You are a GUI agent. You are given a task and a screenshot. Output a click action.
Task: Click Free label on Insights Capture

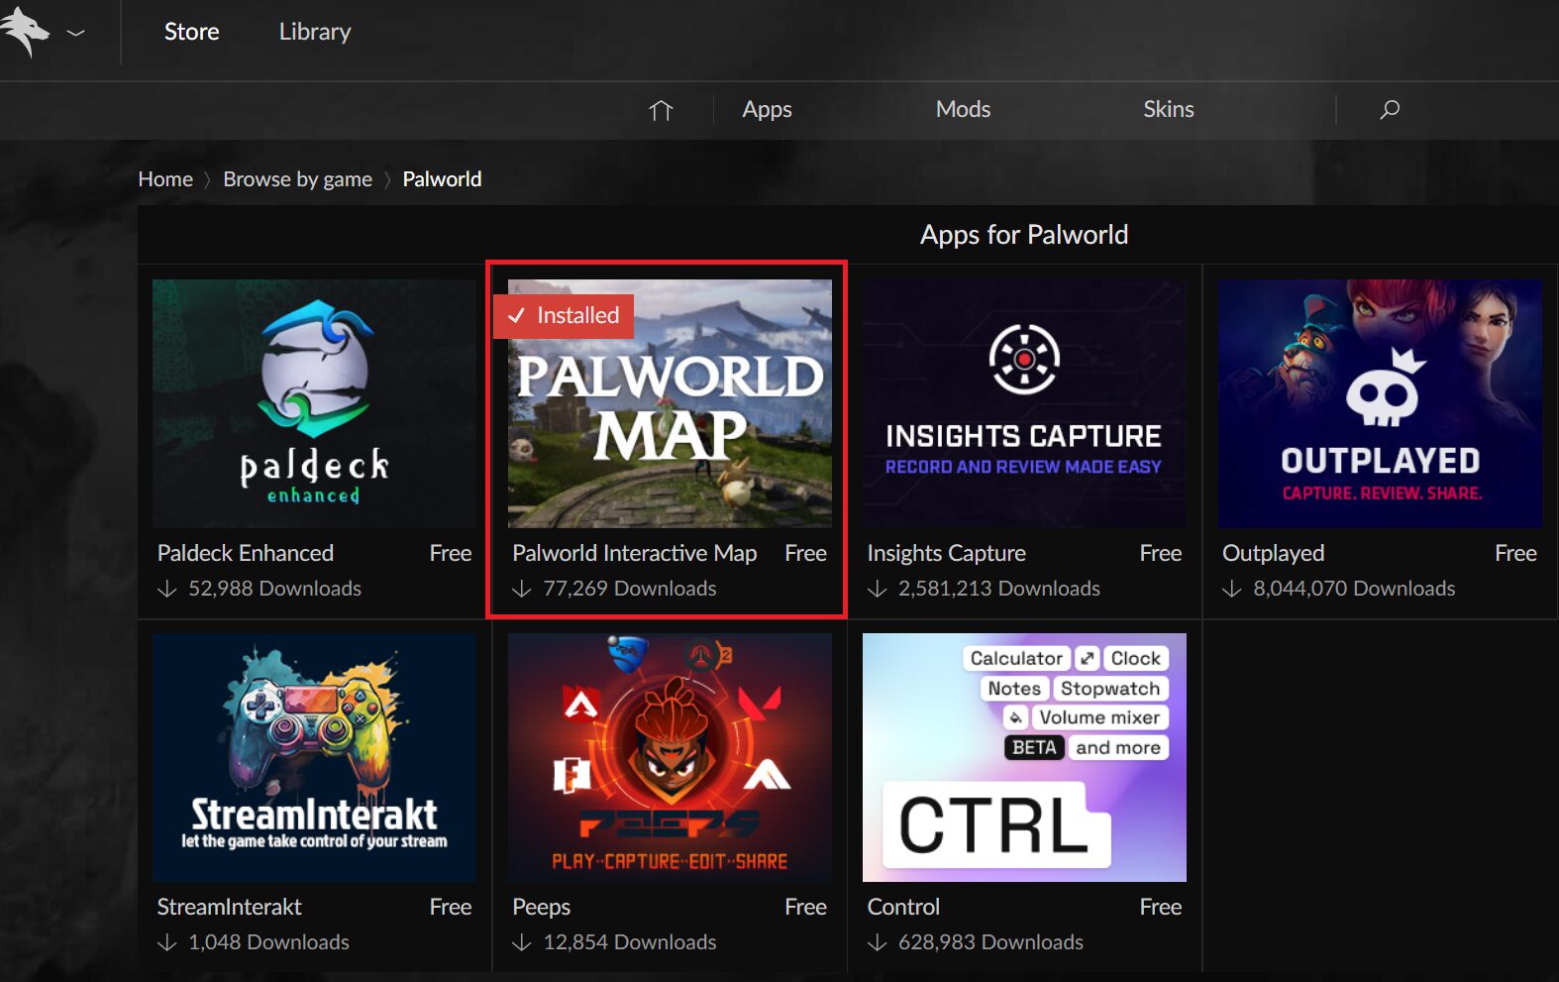[x=1161, y=553]
